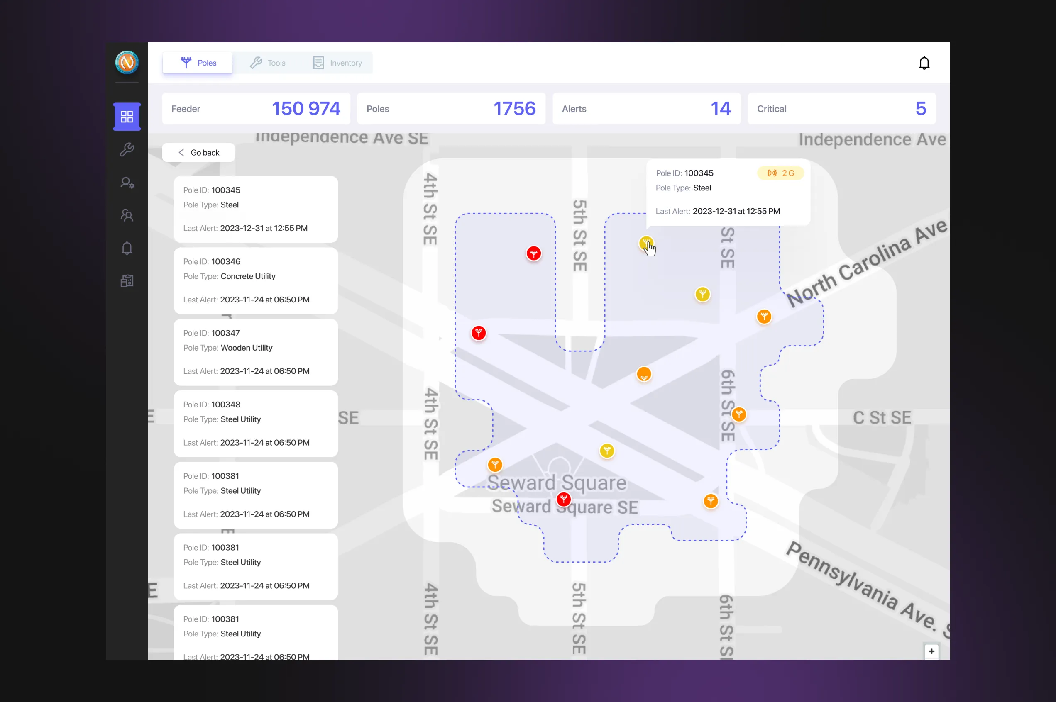1056x702 pixels.
Task: Open the dashboard grid icon in sidebar
Action: [x=127, y=117]
